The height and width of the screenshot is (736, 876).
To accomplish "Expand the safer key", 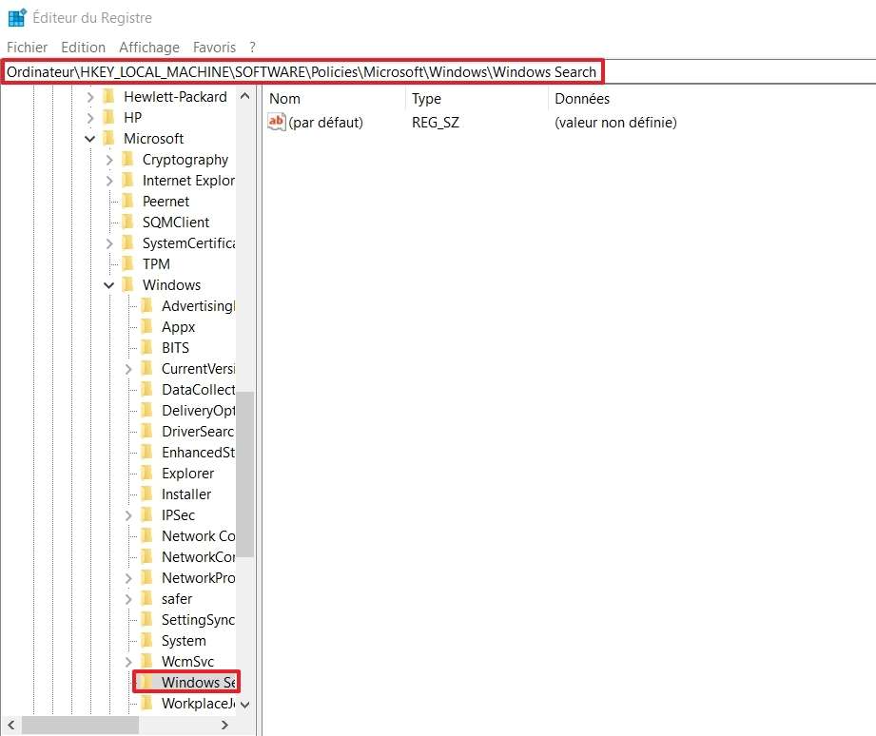I will click(x=128, y=599).
